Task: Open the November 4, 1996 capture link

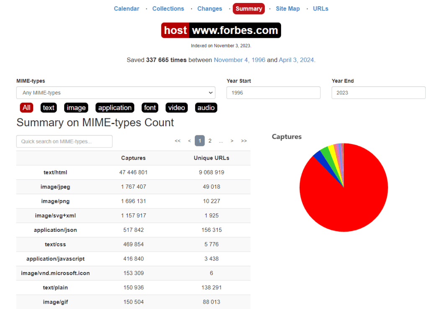Action: coord(239,60)
